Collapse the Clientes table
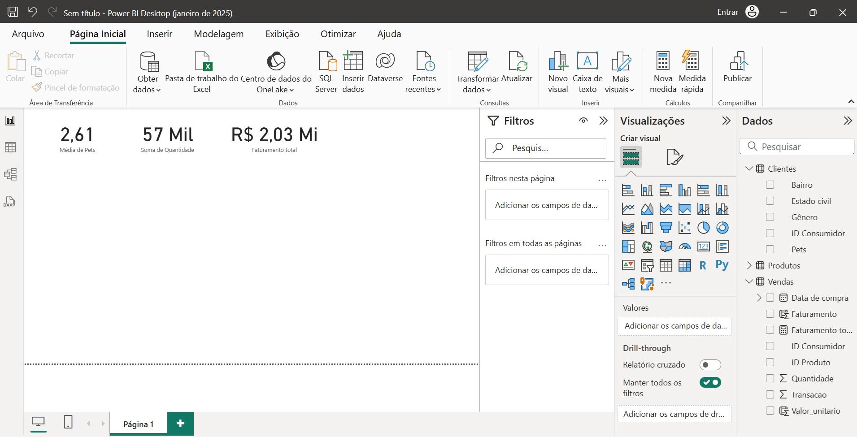Screen dimensions: 857x437 tap(749, 169)
